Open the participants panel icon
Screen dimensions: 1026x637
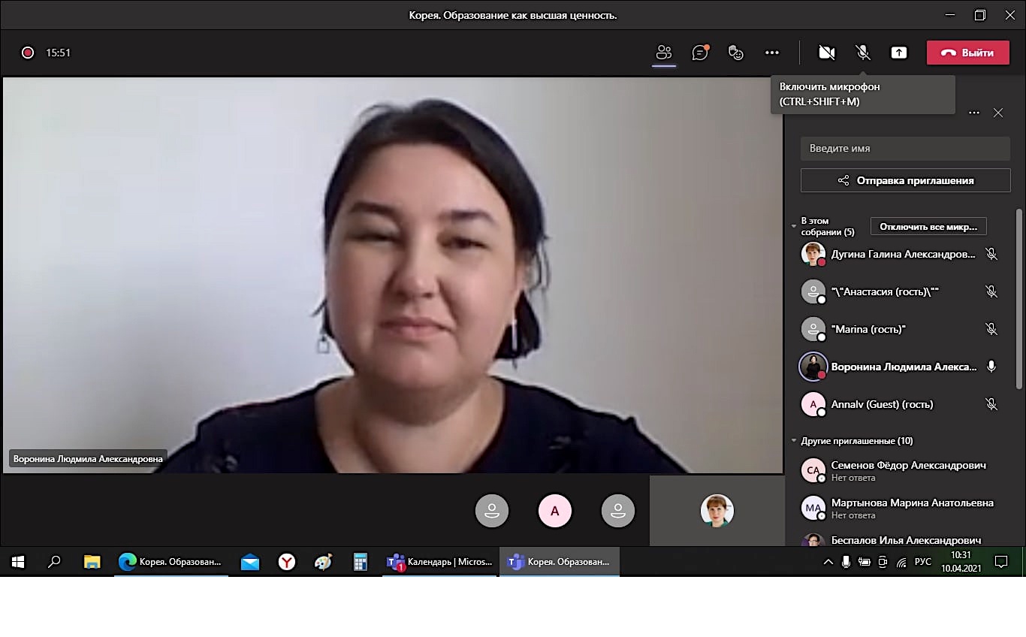[x=663, y=53]
